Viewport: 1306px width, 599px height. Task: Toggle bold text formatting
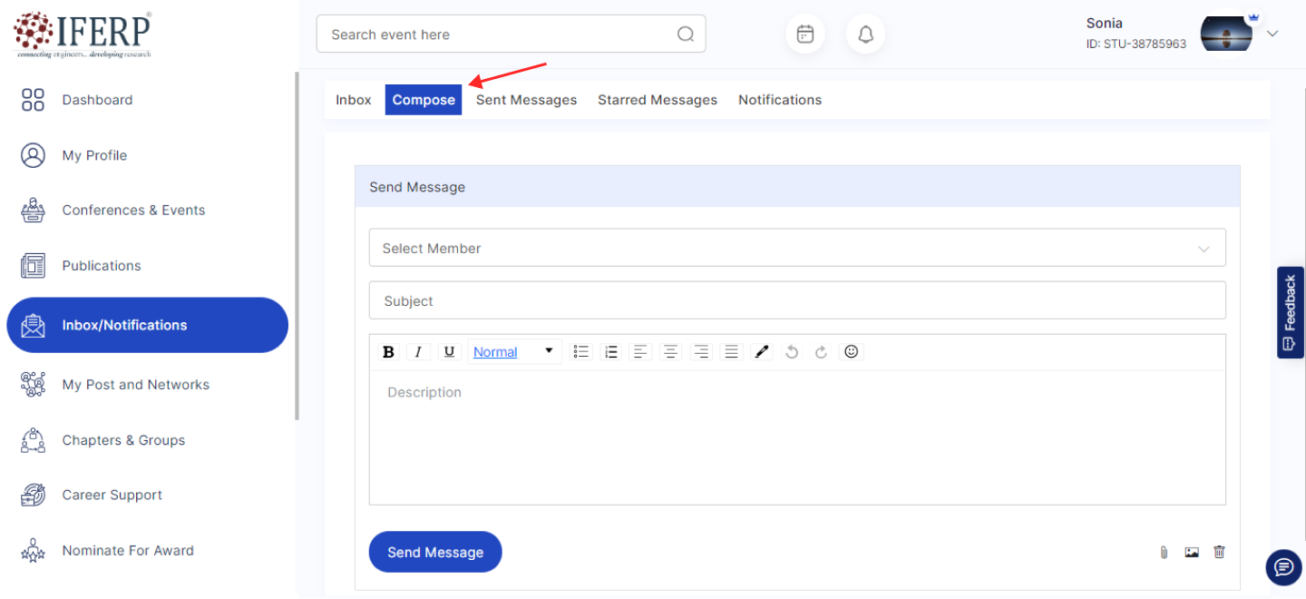388,352
